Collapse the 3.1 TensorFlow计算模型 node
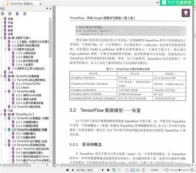This screenshot has height=173, width=196. (6, 118)
